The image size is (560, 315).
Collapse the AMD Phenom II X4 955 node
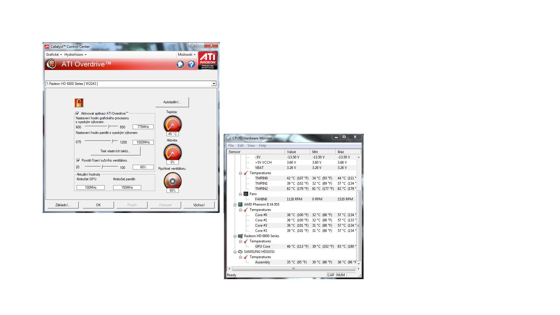[235, 205]
